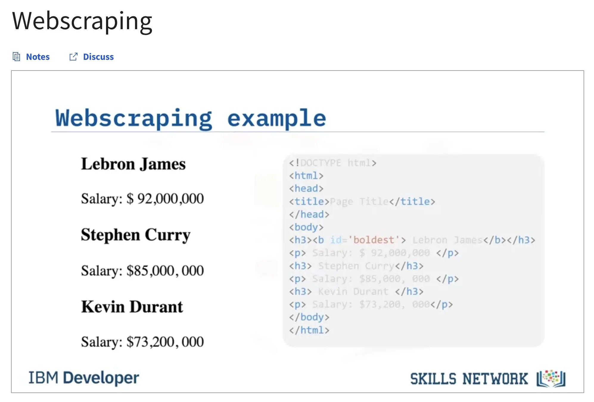Image resolution: width=594 pixels, height=402 pixels.
Task: Click the Salary $ 92,000,000 text
Action: click(142, 199)
